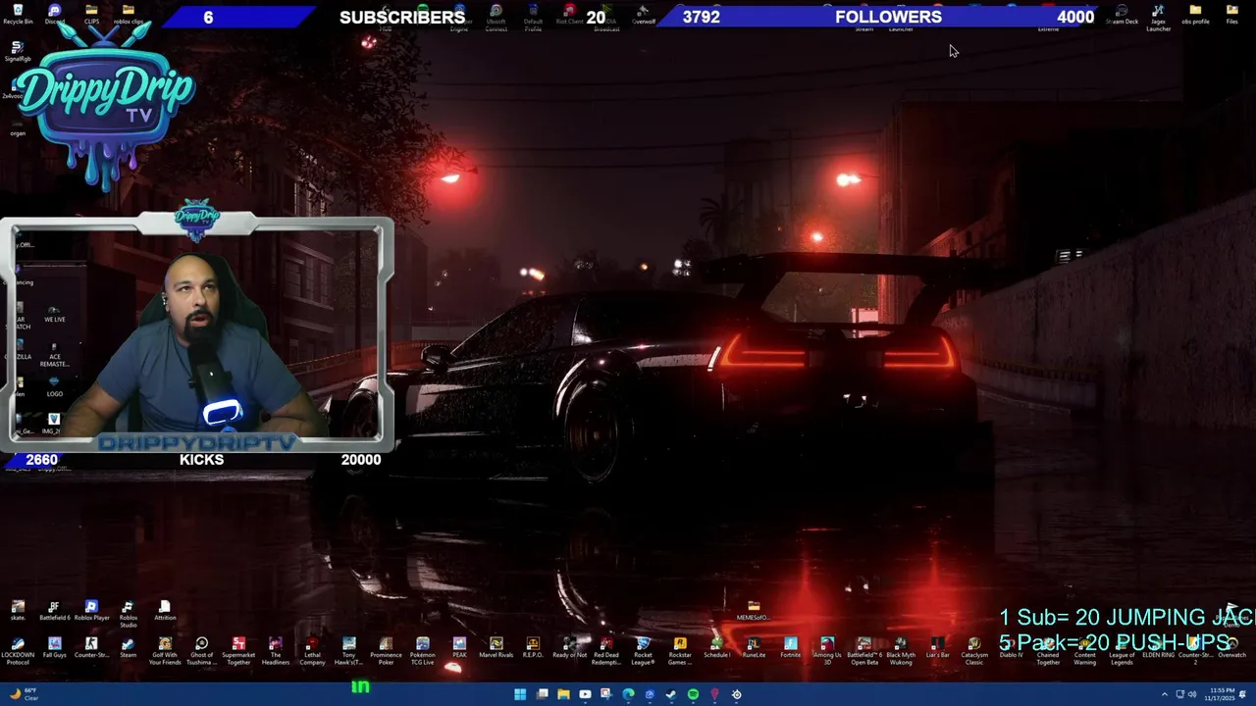Open File Explorer from the taskbar

pyautogui.click(x=563, y=694)
